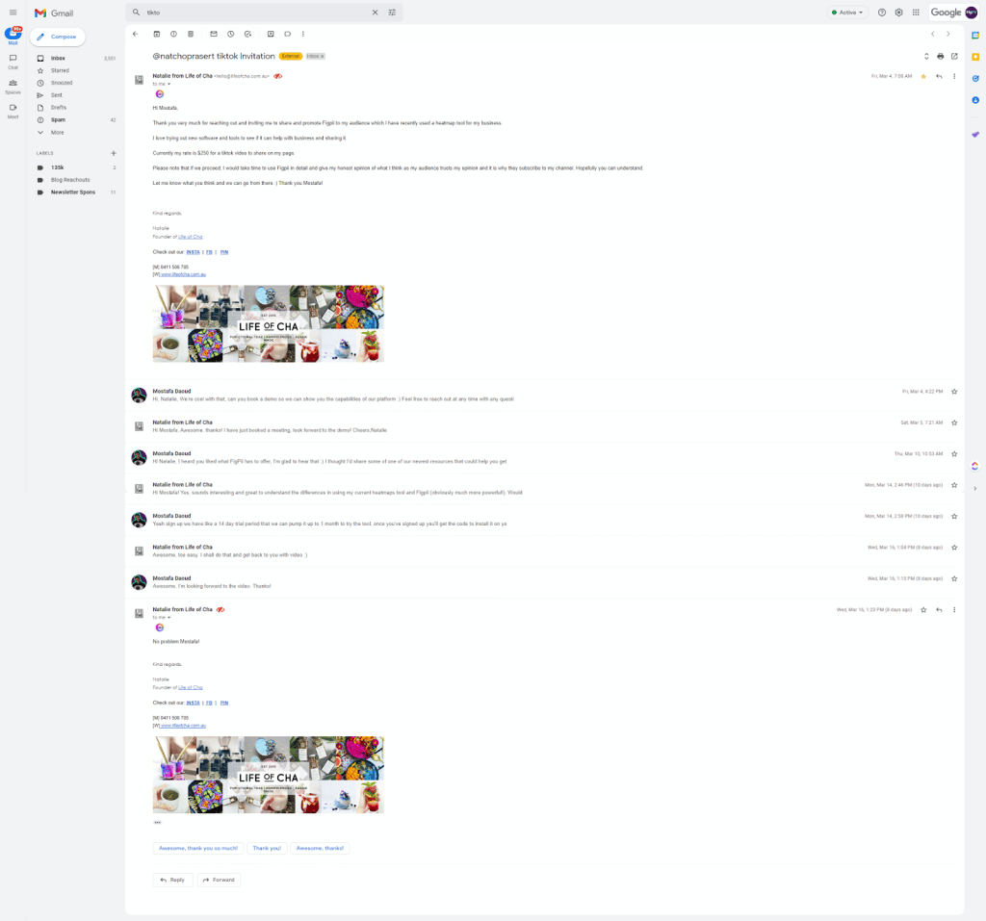Show recipient details next to 'to me'
986x921 pixels.
point(169,85)
